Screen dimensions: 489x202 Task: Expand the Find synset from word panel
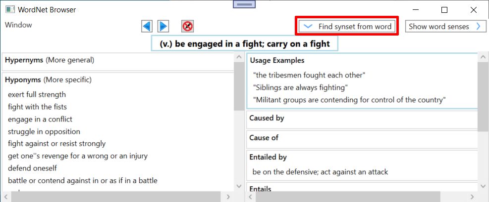347,26
